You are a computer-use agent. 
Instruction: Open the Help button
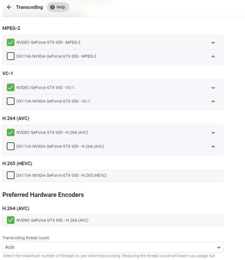coord(58,7)
